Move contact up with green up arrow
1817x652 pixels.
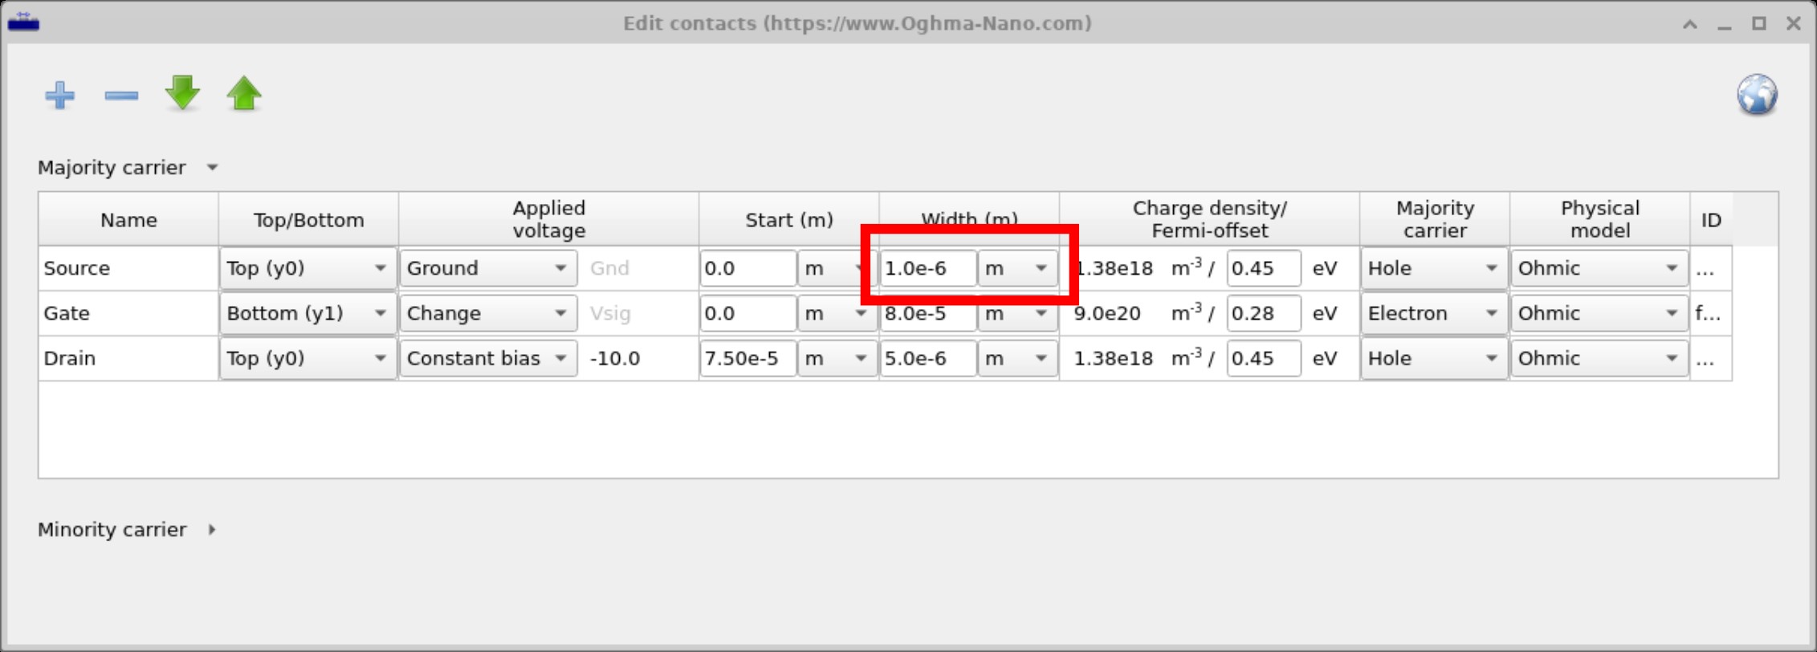pos(244,93)
